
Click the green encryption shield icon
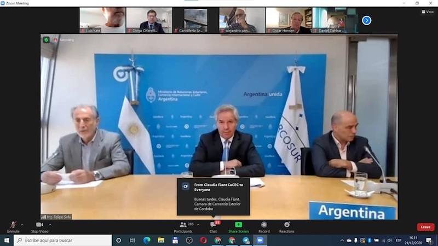(x=46, y=40)
